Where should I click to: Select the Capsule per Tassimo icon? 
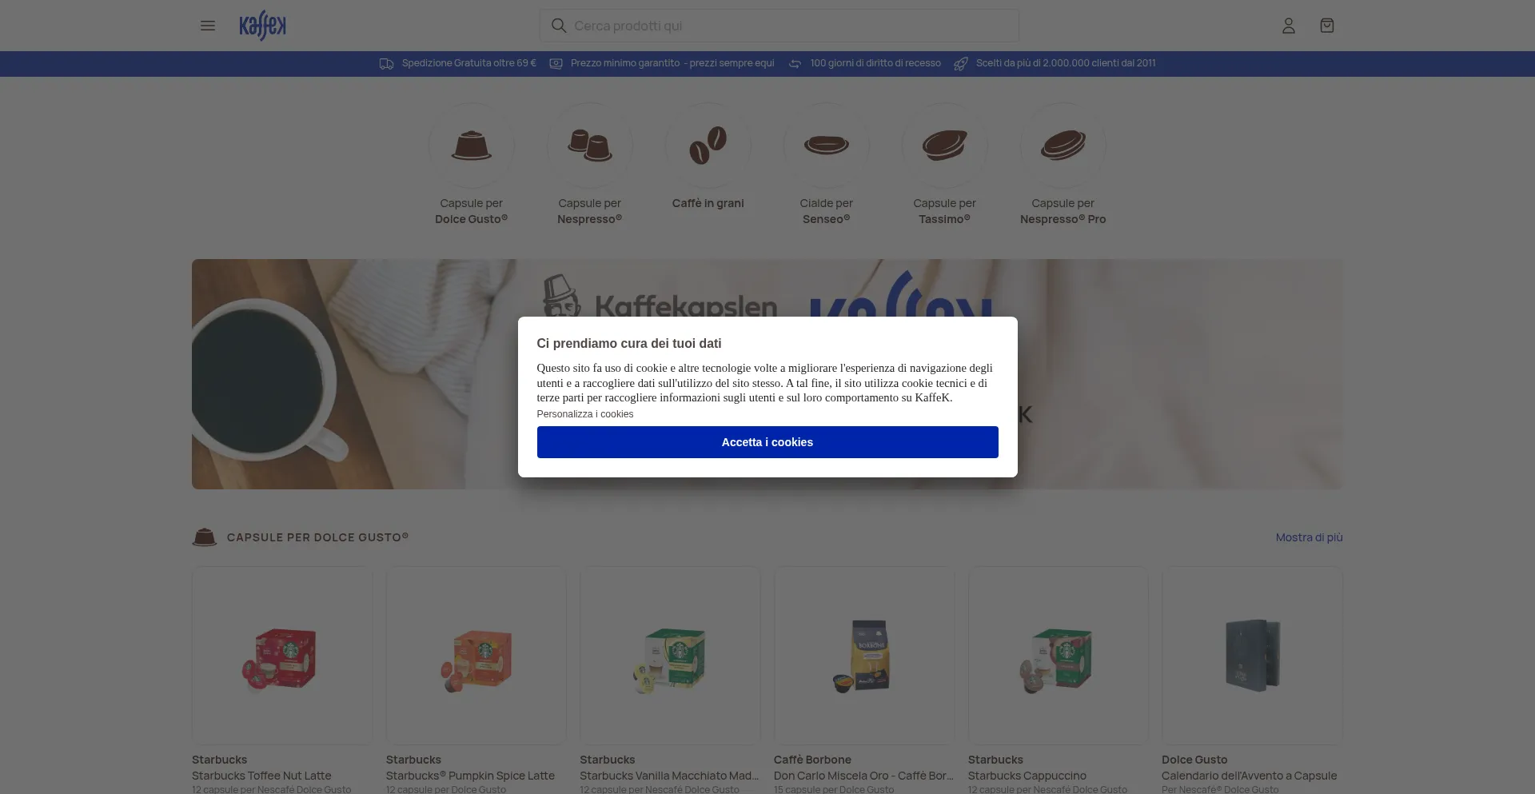(945, 146)
